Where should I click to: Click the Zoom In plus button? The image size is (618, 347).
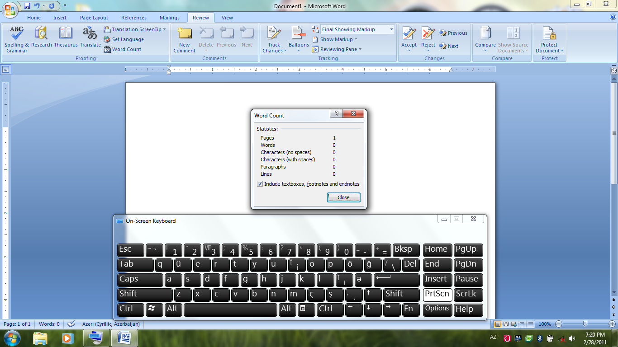pyautogui.click(x=612, y=324)
